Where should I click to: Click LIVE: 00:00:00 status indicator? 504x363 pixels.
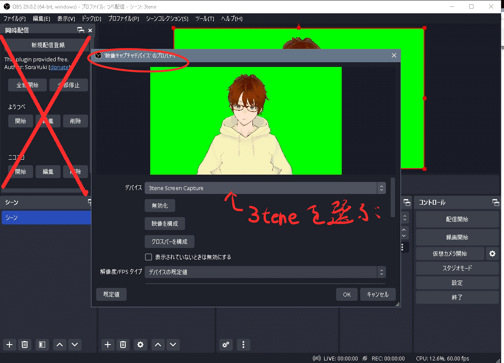(335, 359)
